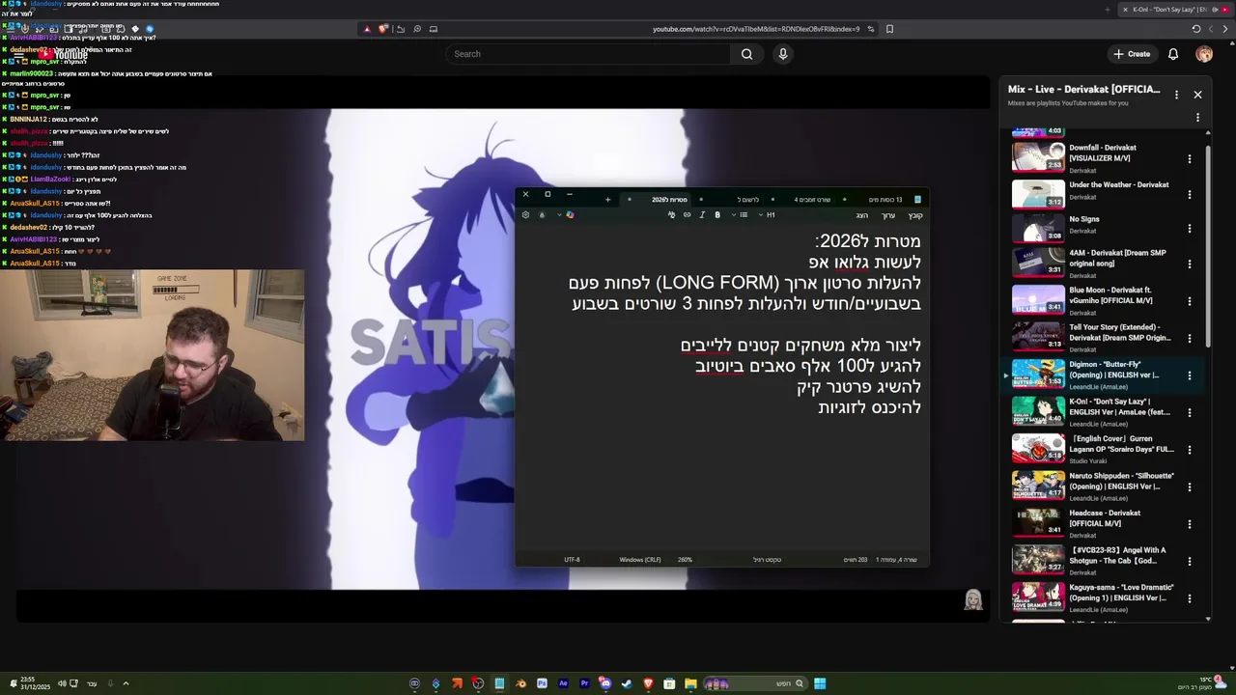Click Notepad account profile icon
1236x695 pixels.
542,215
